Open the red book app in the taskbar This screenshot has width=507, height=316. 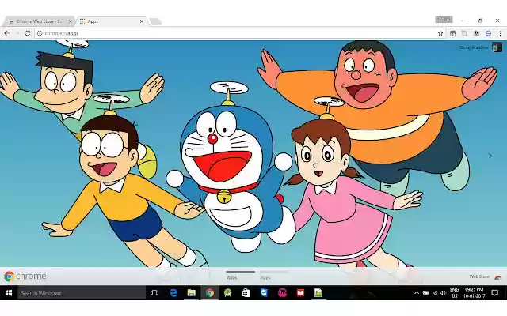click(x=300, y=293)
